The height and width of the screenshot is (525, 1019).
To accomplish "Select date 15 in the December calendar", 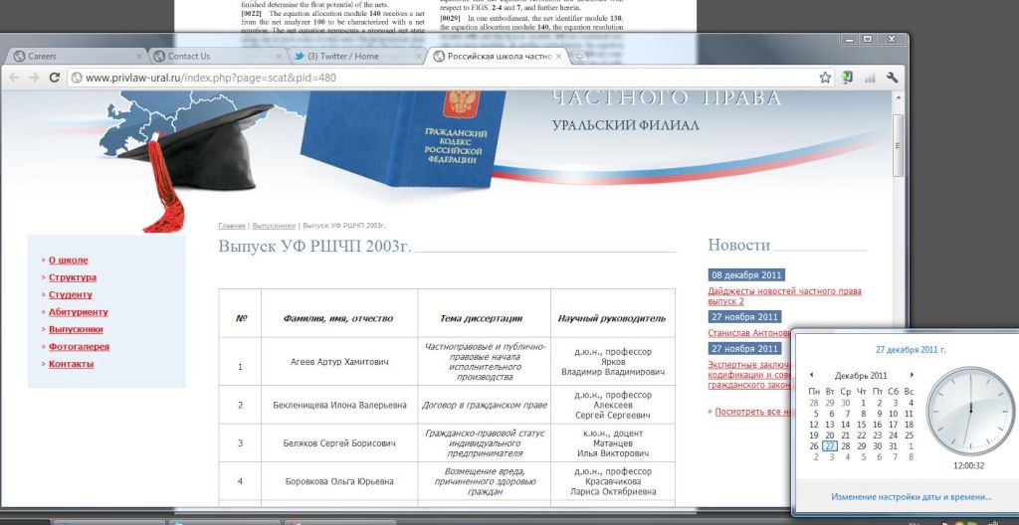I will pos(861,425).
